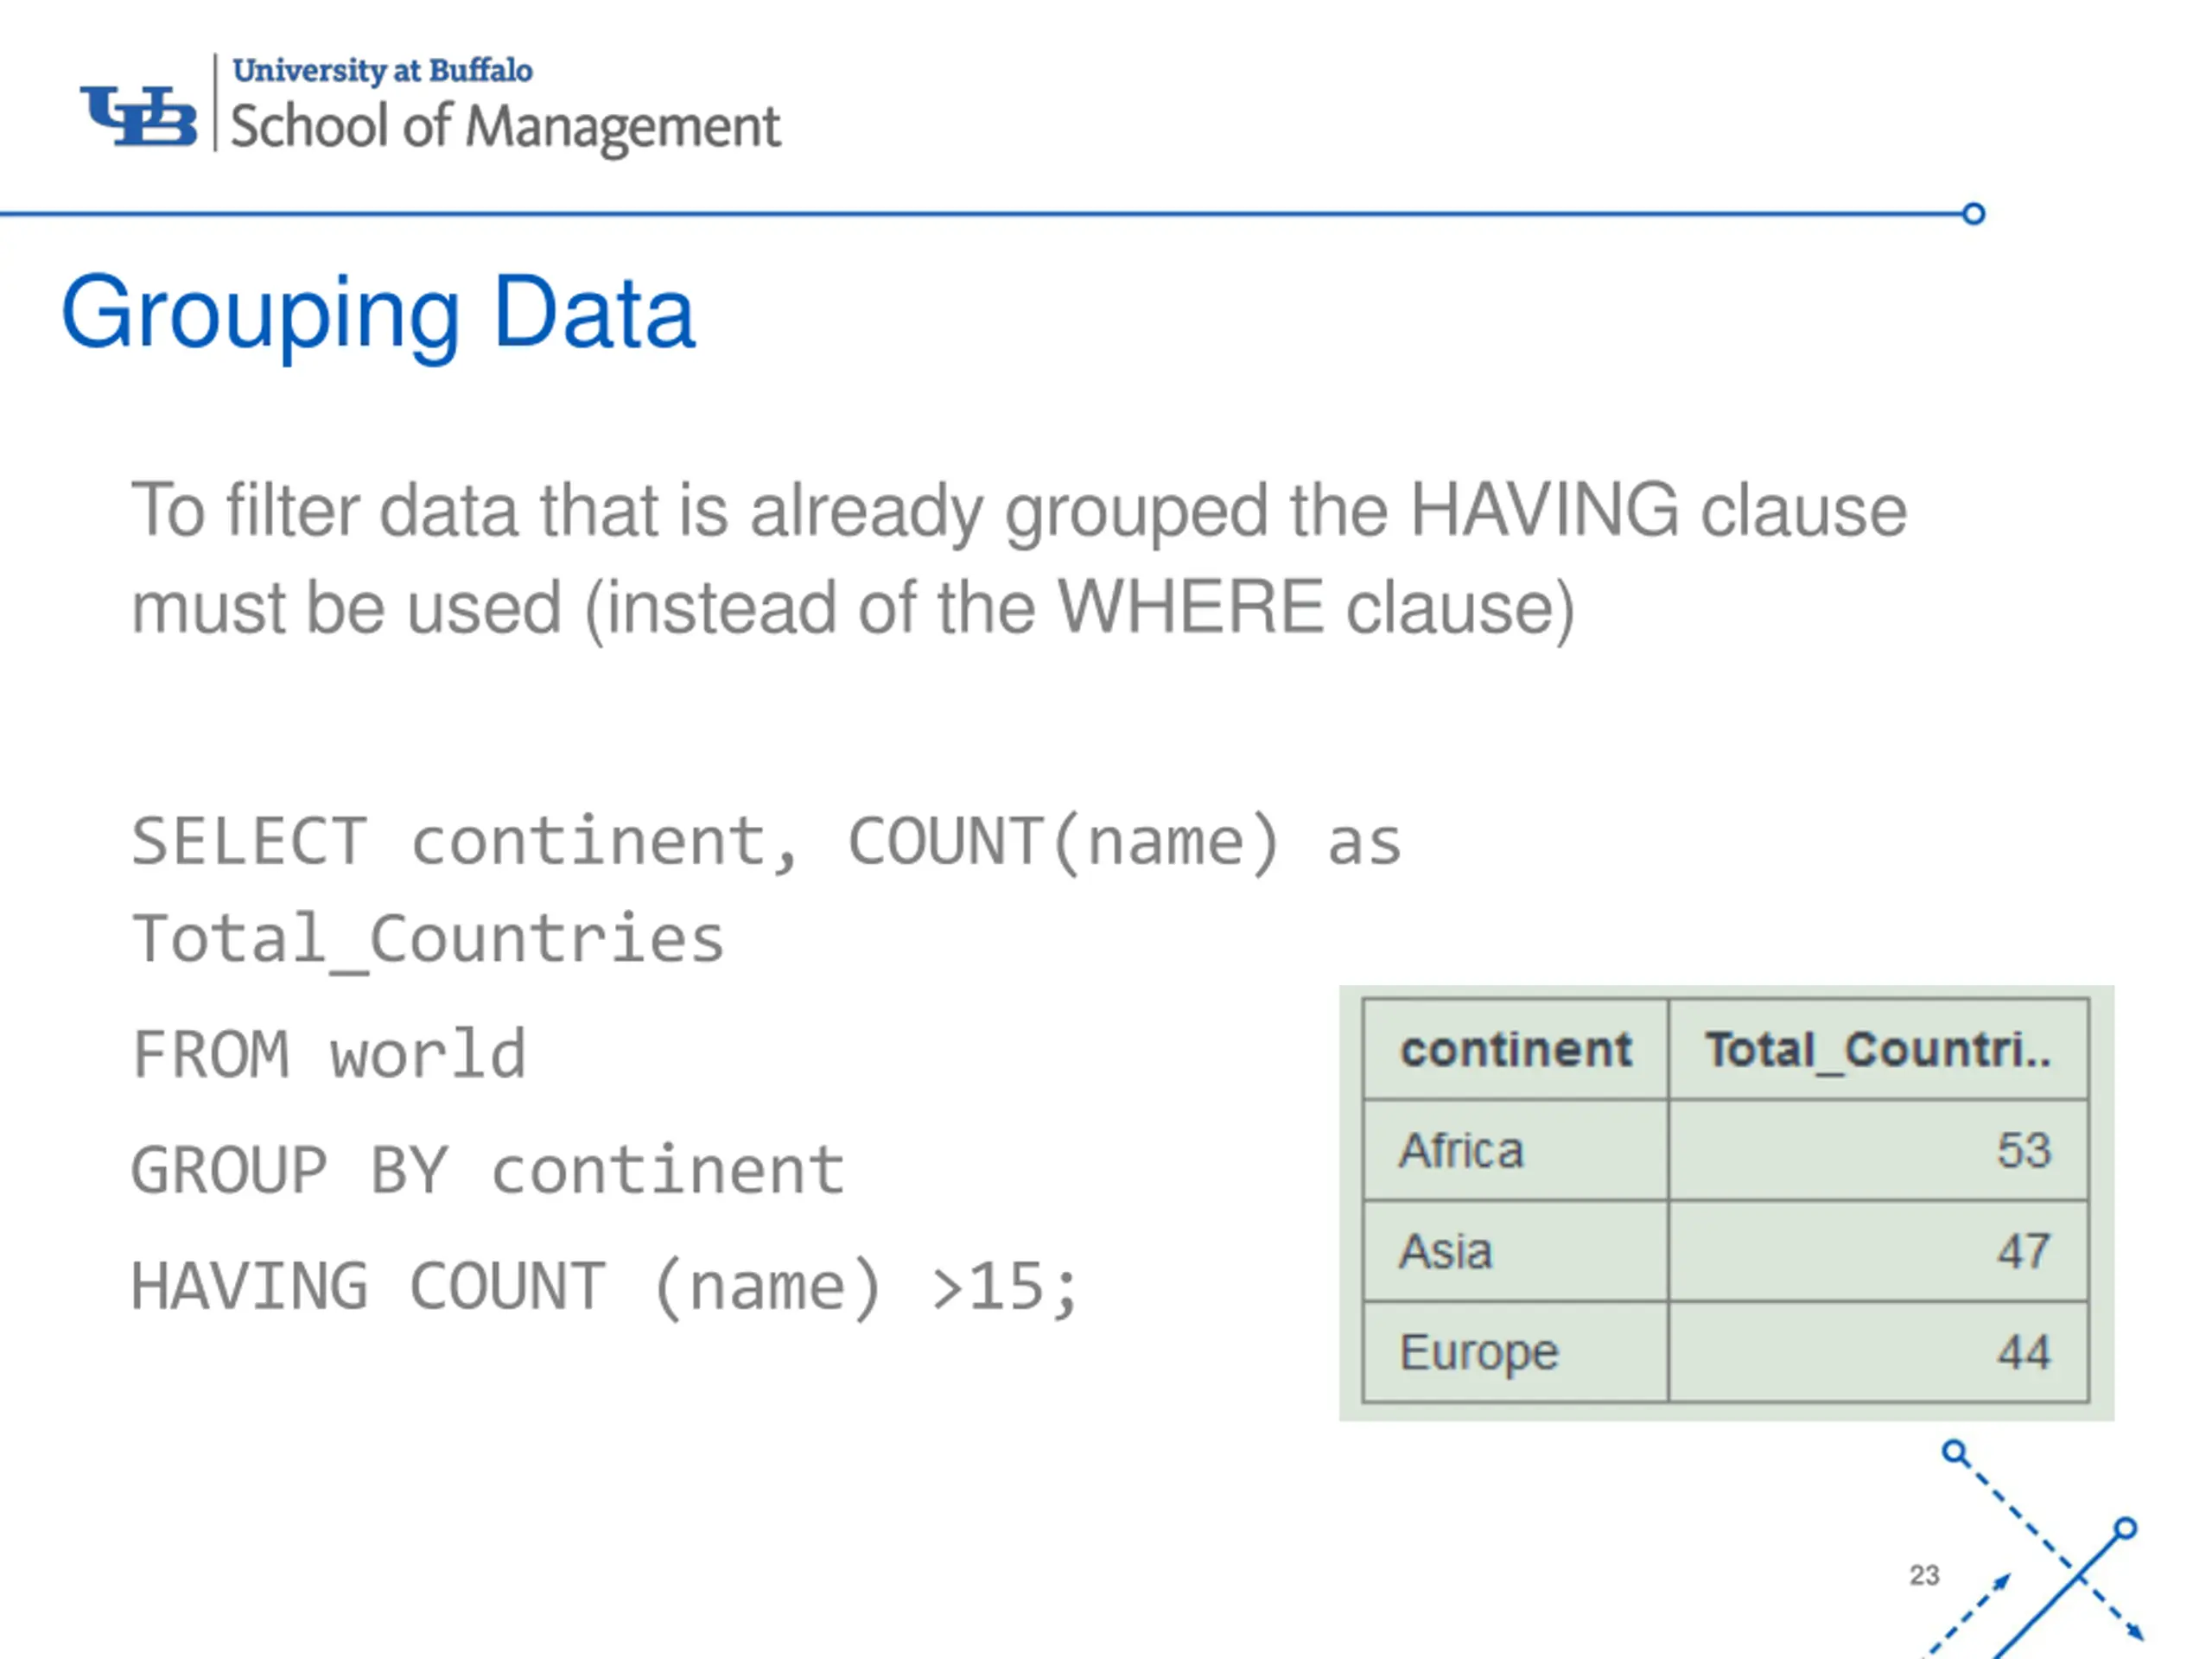
Task: Click the 'HAVING COUNT (name) >15;' line
Action: [x=605, y=1287]
